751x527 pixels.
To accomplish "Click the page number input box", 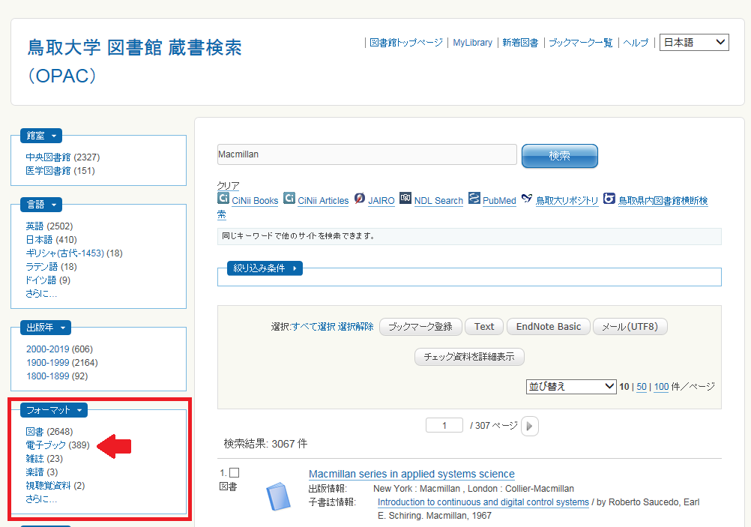I will pyautogui.click(x=444, y=426).
